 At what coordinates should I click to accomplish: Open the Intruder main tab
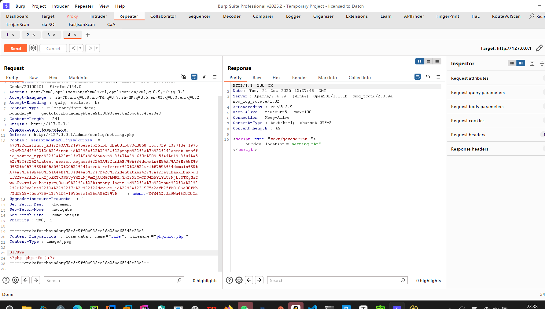pyautogui.click(x=98, y=16)
